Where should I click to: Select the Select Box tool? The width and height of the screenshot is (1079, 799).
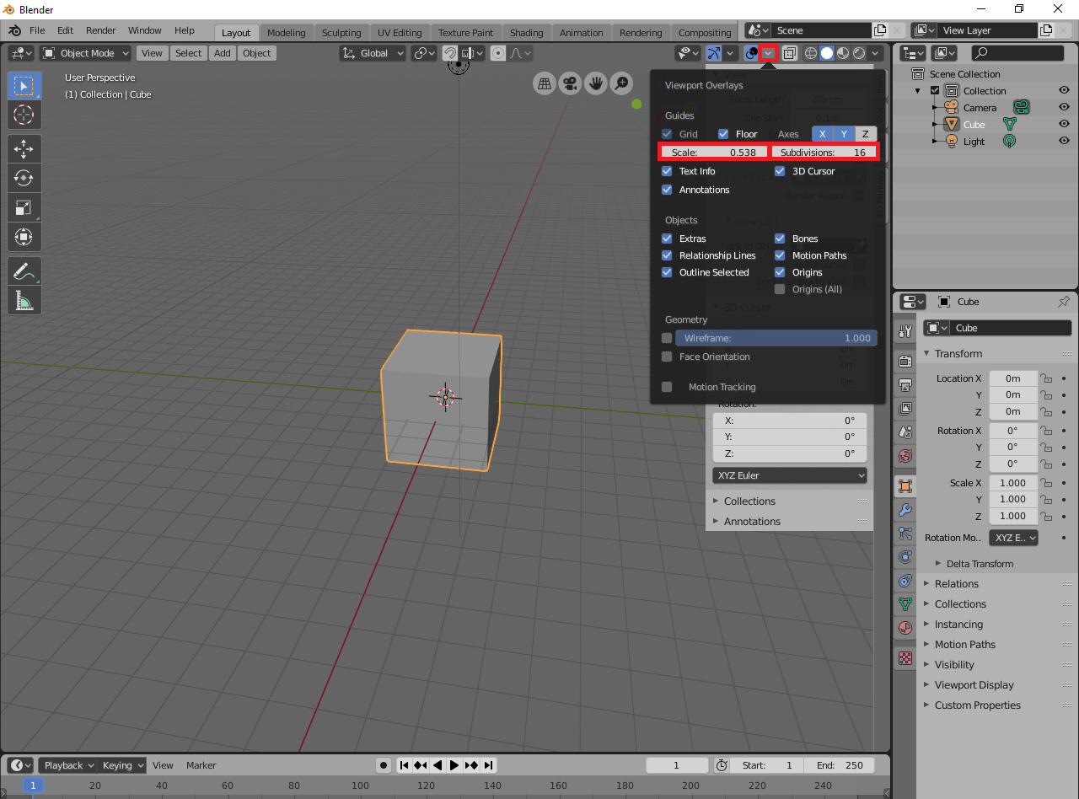[24, 86]
